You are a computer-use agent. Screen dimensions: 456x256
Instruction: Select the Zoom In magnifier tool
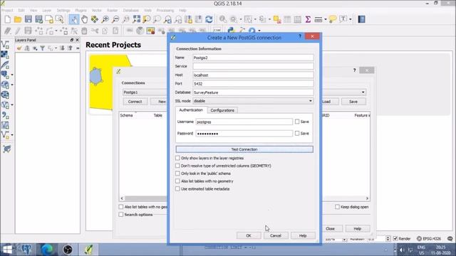coord(105,19)
